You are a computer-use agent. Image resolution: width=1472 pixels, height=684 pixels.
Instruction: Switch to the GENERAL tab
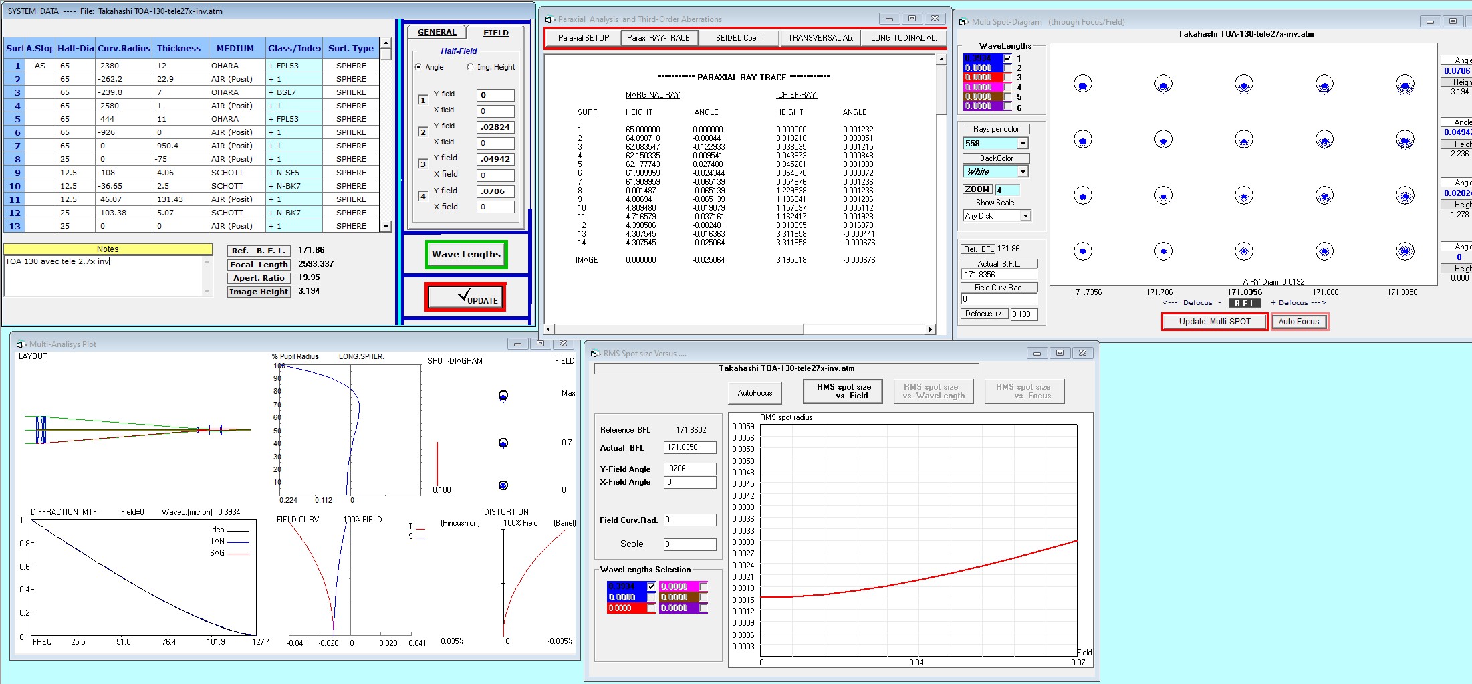tap(437, 32)
